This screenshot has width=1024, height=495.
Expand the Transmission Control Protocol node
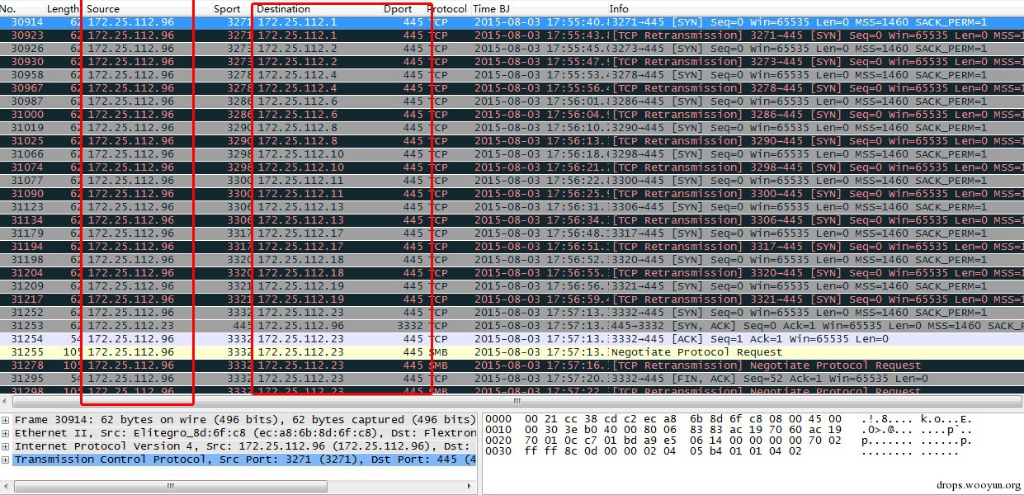(6, 460)
